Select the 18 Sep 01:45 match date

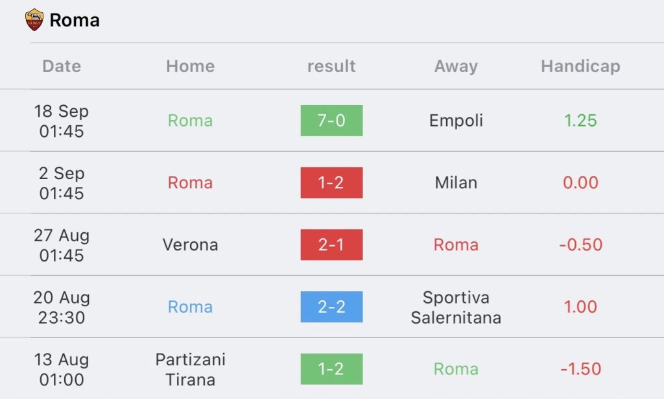[x=62, y=121]
